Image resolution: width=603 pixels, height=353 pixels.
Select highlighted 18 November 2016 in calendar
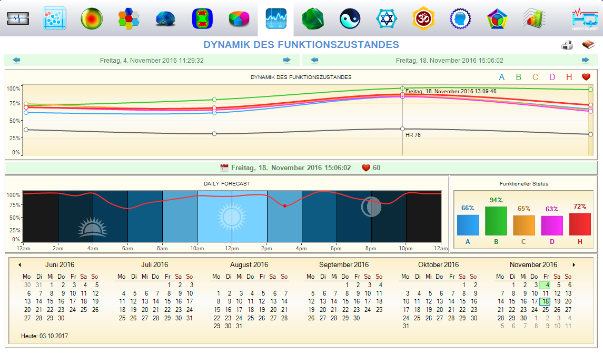pyautogui.click(x=545, y=301)
